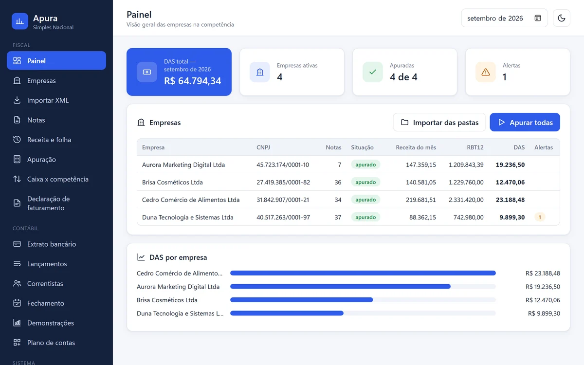Click the calendar icon in month field
Image resolution: width=584 pixels, height=365 pixels.
[x=538, y=18]
